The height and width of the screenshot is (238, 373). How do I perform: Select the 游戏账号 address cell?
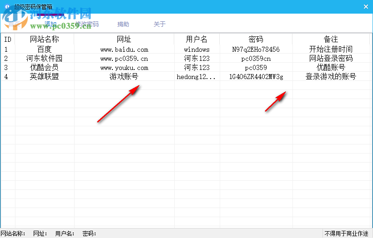point(124,76)
